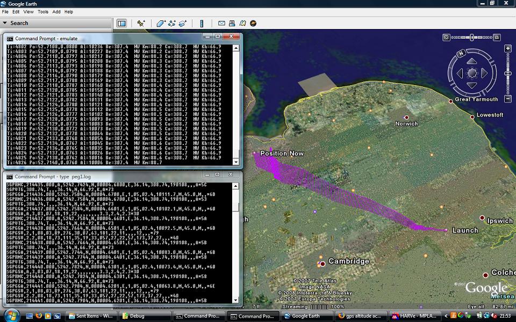516x322 pixels.
Task: Open system menu icon of peg1.log Command Prompt
Action: click(x=10, y=177)
